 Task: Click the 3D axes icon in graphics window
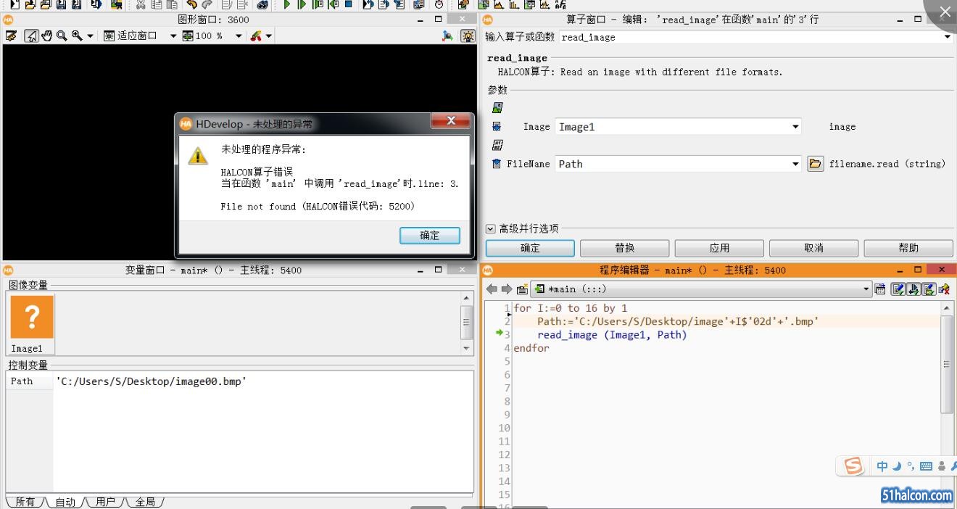coord(447,36)
